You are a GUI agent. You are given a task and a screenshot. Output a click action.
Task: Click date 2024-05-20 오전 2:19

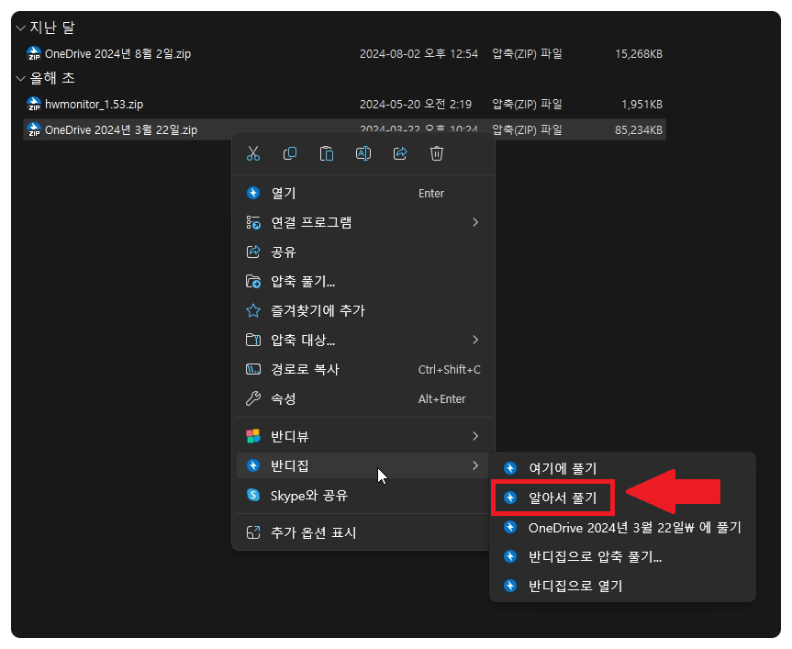pyautogui.click(x=415, y=104)
